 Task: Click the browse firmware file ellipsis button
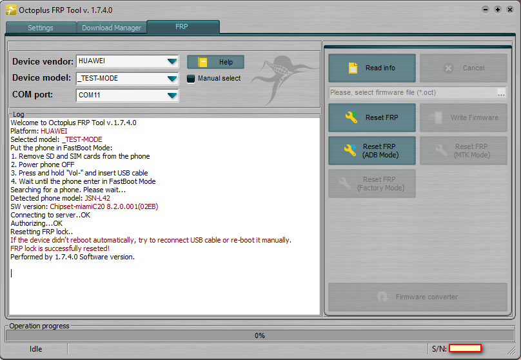(x=501, y=93)
